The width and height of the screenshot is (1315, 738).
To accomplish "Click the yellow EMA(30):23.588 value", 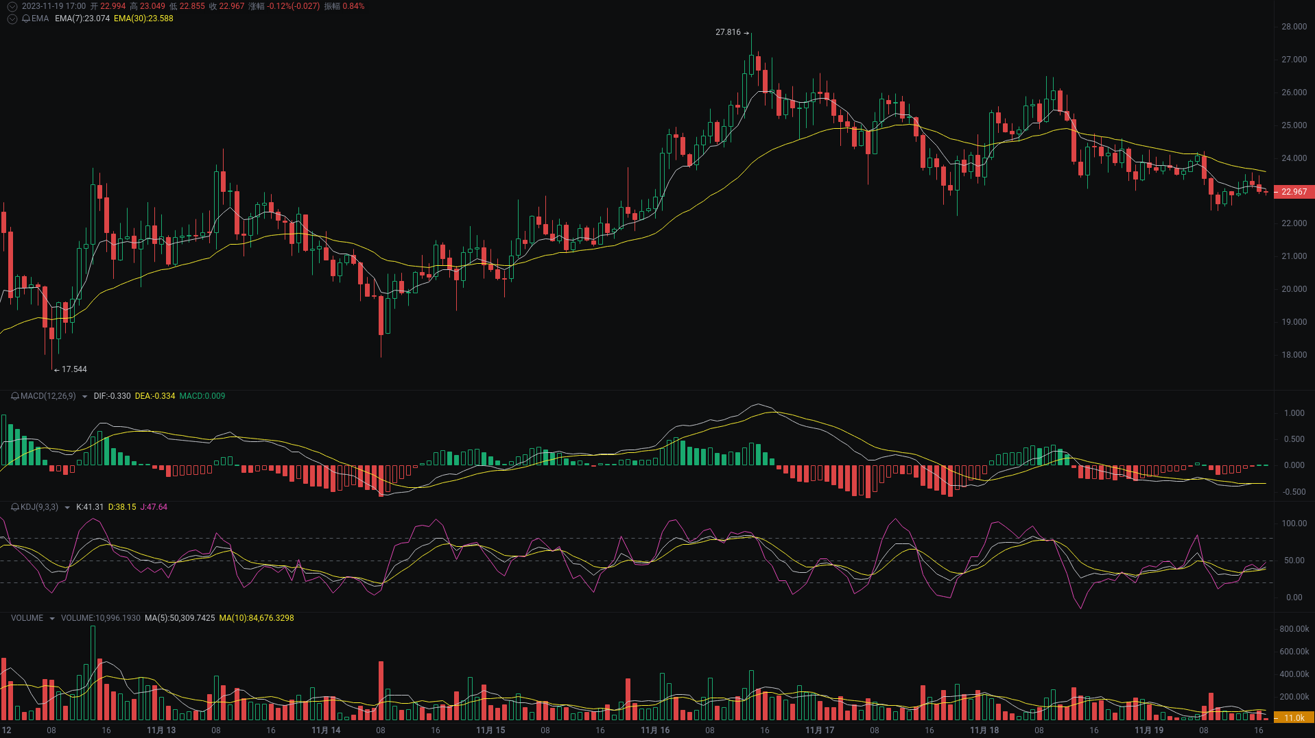I will pos(143,19).
